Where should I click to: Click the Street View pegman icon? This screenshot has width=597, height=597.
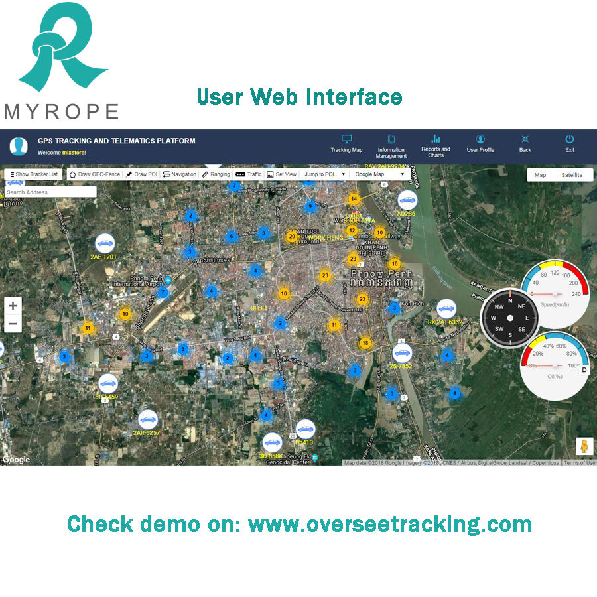click(584, 446)
